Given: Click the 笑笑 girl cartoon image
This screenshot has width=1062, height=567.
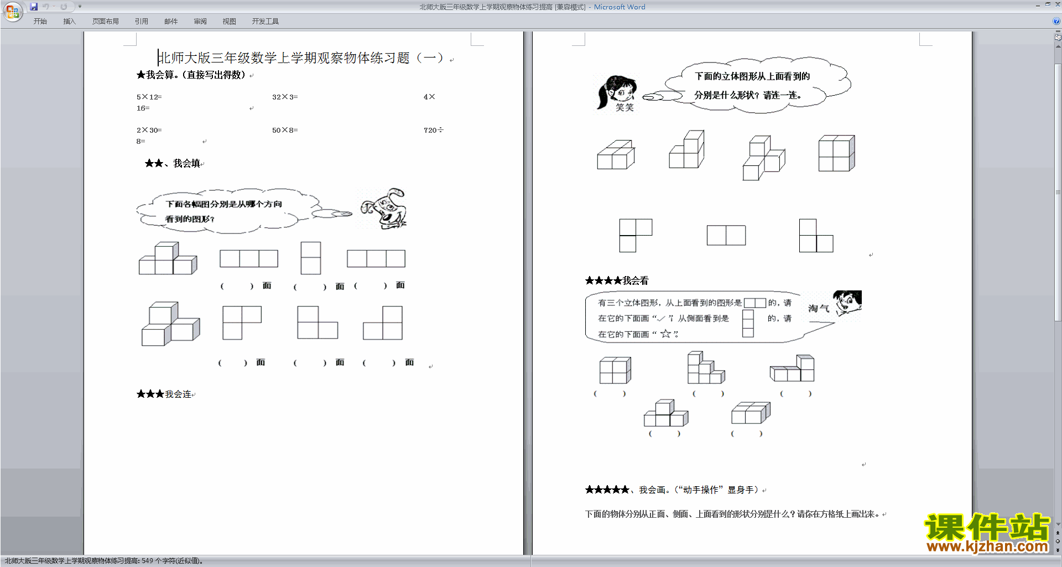Looking at the screenshot, I should 617,93.
